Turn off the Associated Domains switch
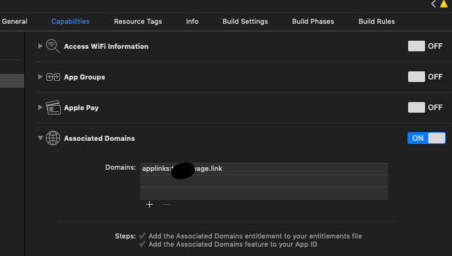 point(426,138)
